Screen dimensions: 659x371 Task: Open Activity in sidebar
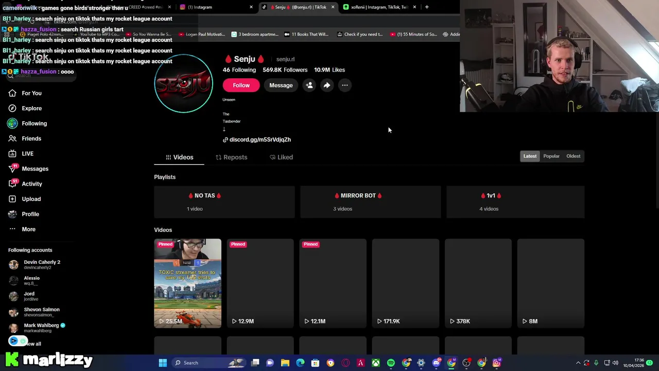point(25,184)
